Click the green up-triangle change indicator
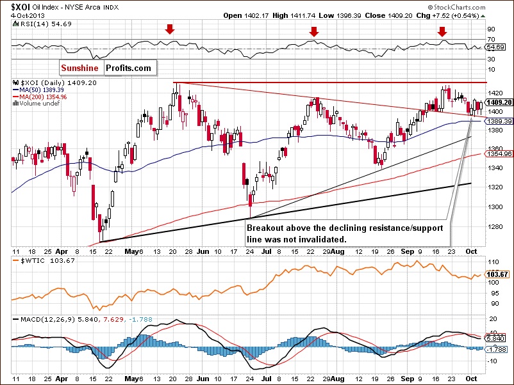The width and height of the screenshot is (514, 385). pos(483,16)
